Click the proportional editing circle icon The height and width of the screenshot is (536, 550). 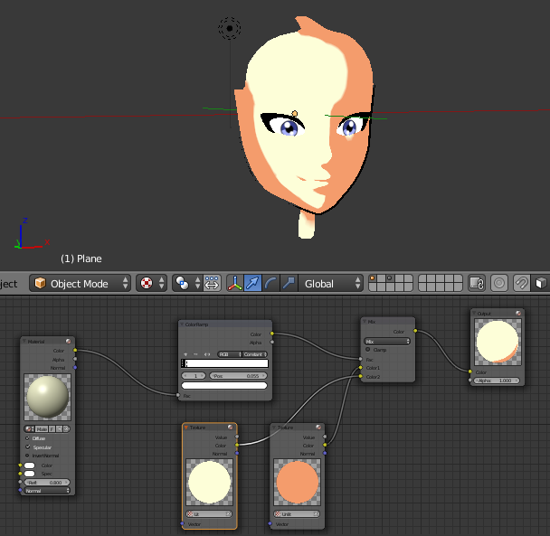coord(498,283)
